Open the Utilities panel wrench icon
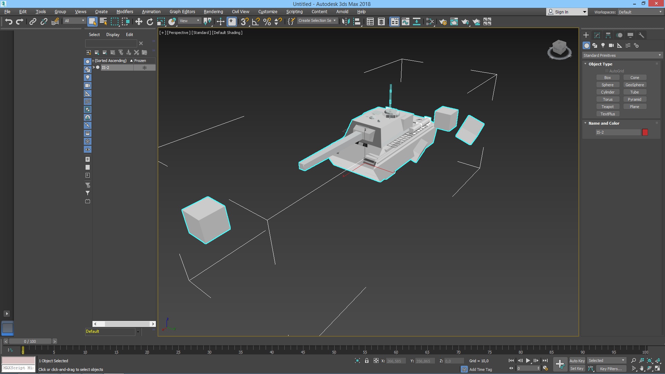Viewport: 665px width, 374px height. point(641,35)
